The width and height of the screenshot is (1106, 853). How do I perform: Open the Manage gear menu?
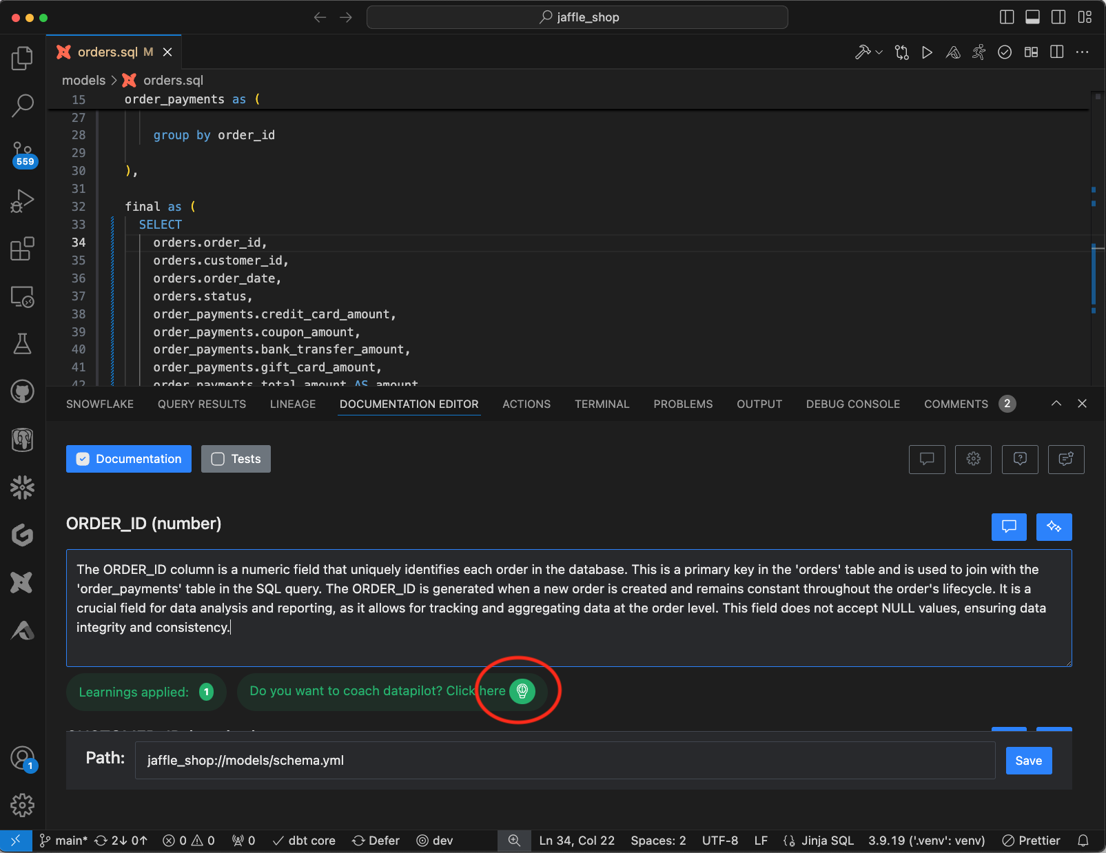[x=22, y=805]
